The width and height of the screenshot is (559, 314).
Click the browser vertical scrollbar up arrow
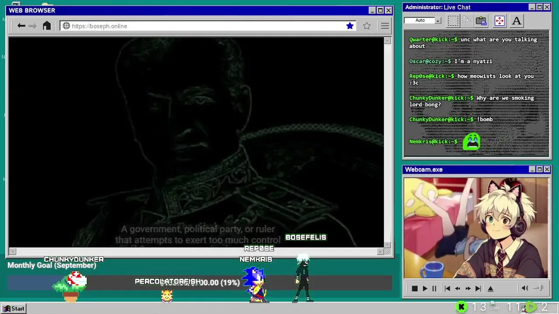(387, 41)
